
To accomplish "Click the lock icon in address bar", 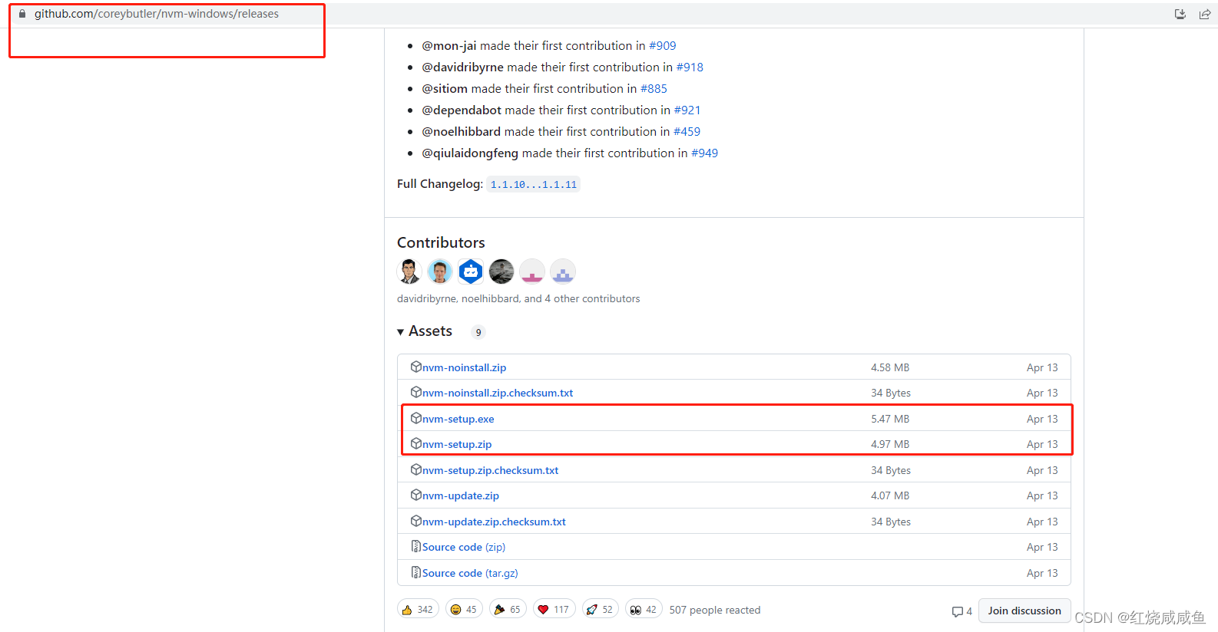I will coord(22,14).
